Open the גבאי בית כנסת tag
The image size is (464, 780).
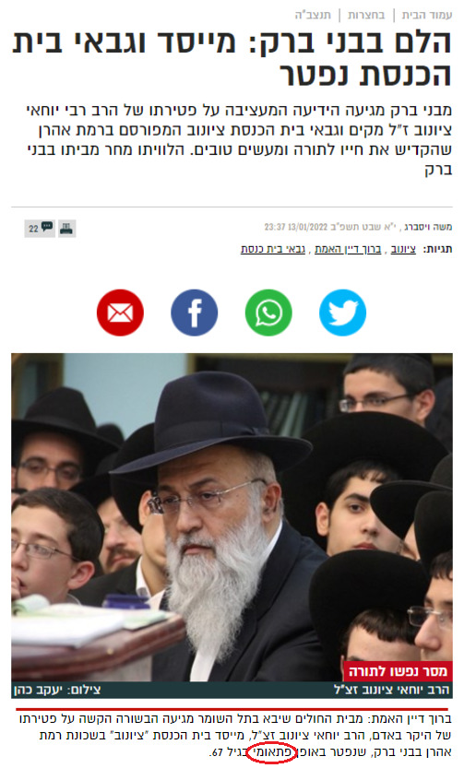tap(273, 249)
